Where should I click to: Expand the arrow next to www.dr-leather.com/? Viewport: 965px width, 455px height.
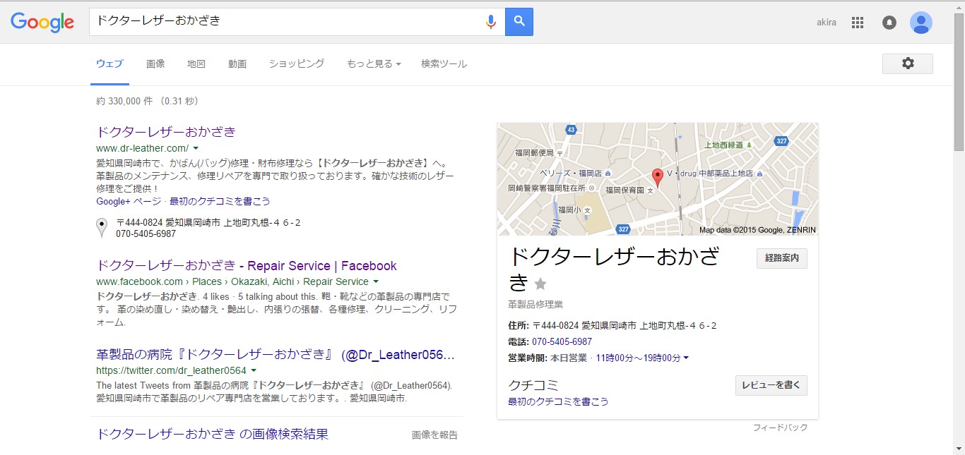pyautogui.click(x=196, y=148)
